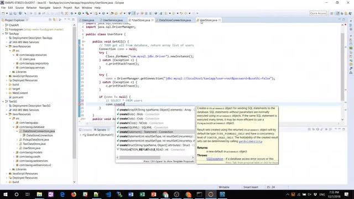Select Users.java in Project Explorer tree
Image resolution: width=354 pixels, height=199 pixels.
29,59
